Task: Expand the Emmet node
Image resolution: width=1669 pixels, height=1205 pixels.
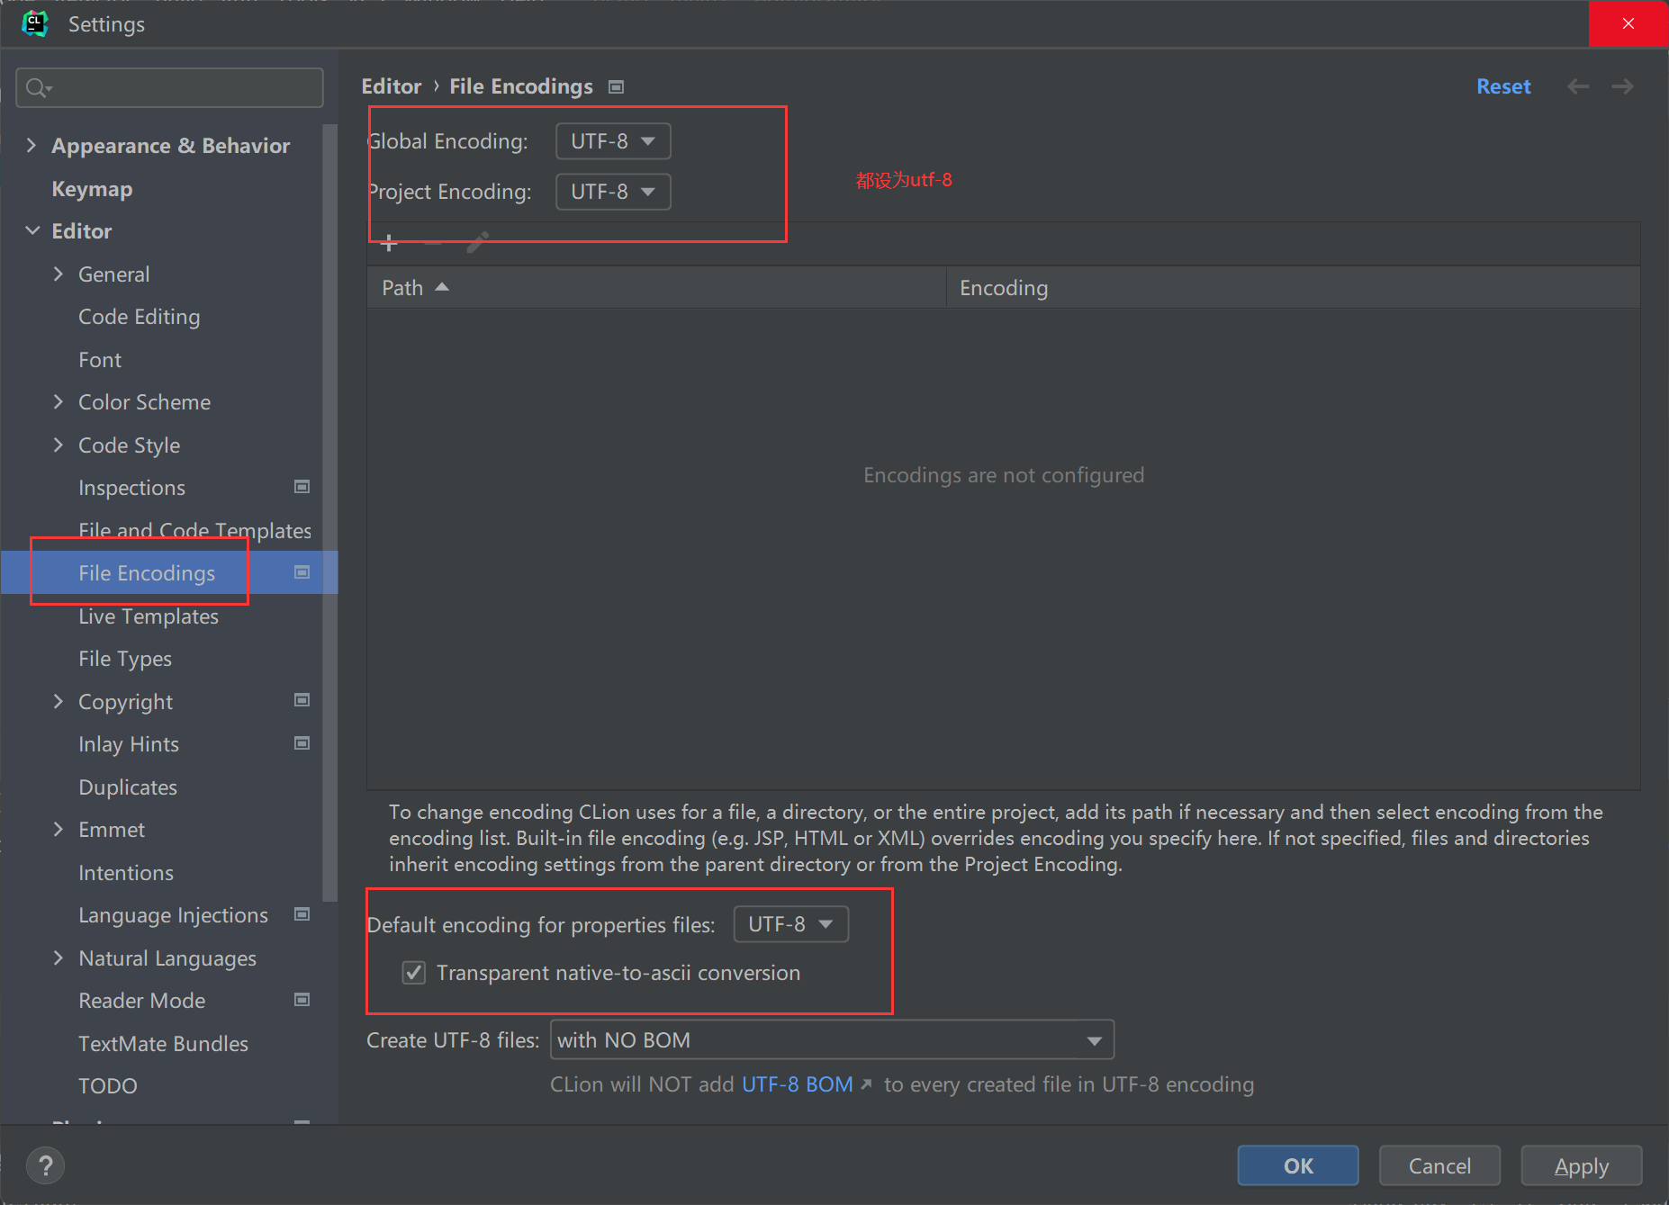Action: (59, 829)
